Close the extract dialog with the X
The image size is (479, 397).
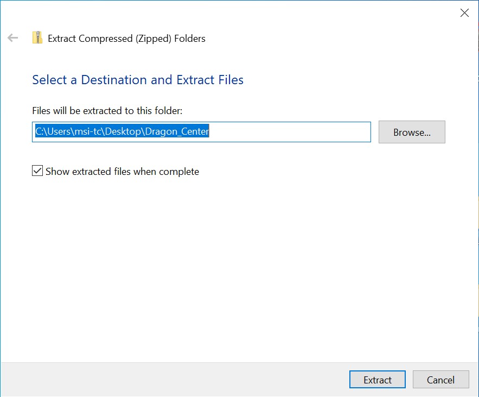coord(464,13)
